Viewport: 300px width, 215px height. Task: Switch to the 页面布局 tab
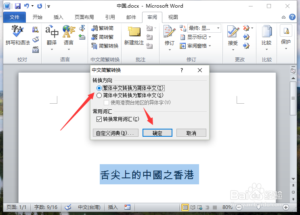click(84, 17)
